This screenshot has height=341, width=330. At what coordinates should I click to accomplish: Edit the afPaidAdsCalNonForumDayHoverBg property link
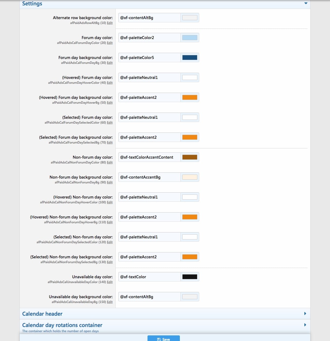pos(110,222)
